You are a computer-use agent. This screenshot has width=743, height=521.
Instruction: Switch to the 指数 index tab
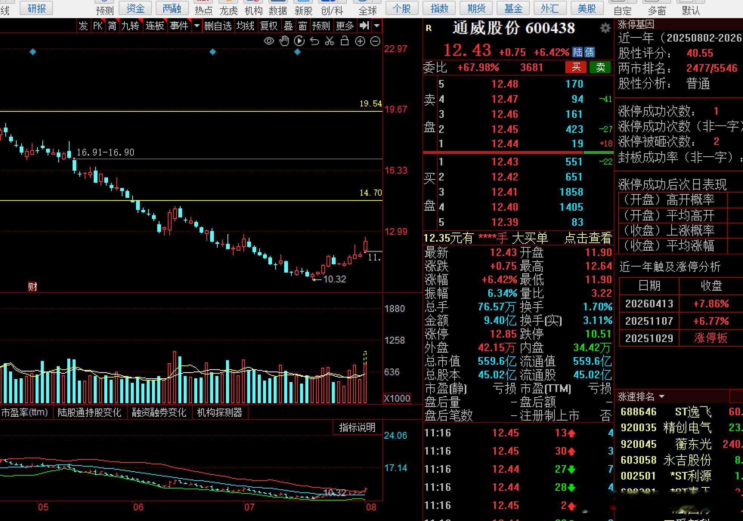pos(439,8)
